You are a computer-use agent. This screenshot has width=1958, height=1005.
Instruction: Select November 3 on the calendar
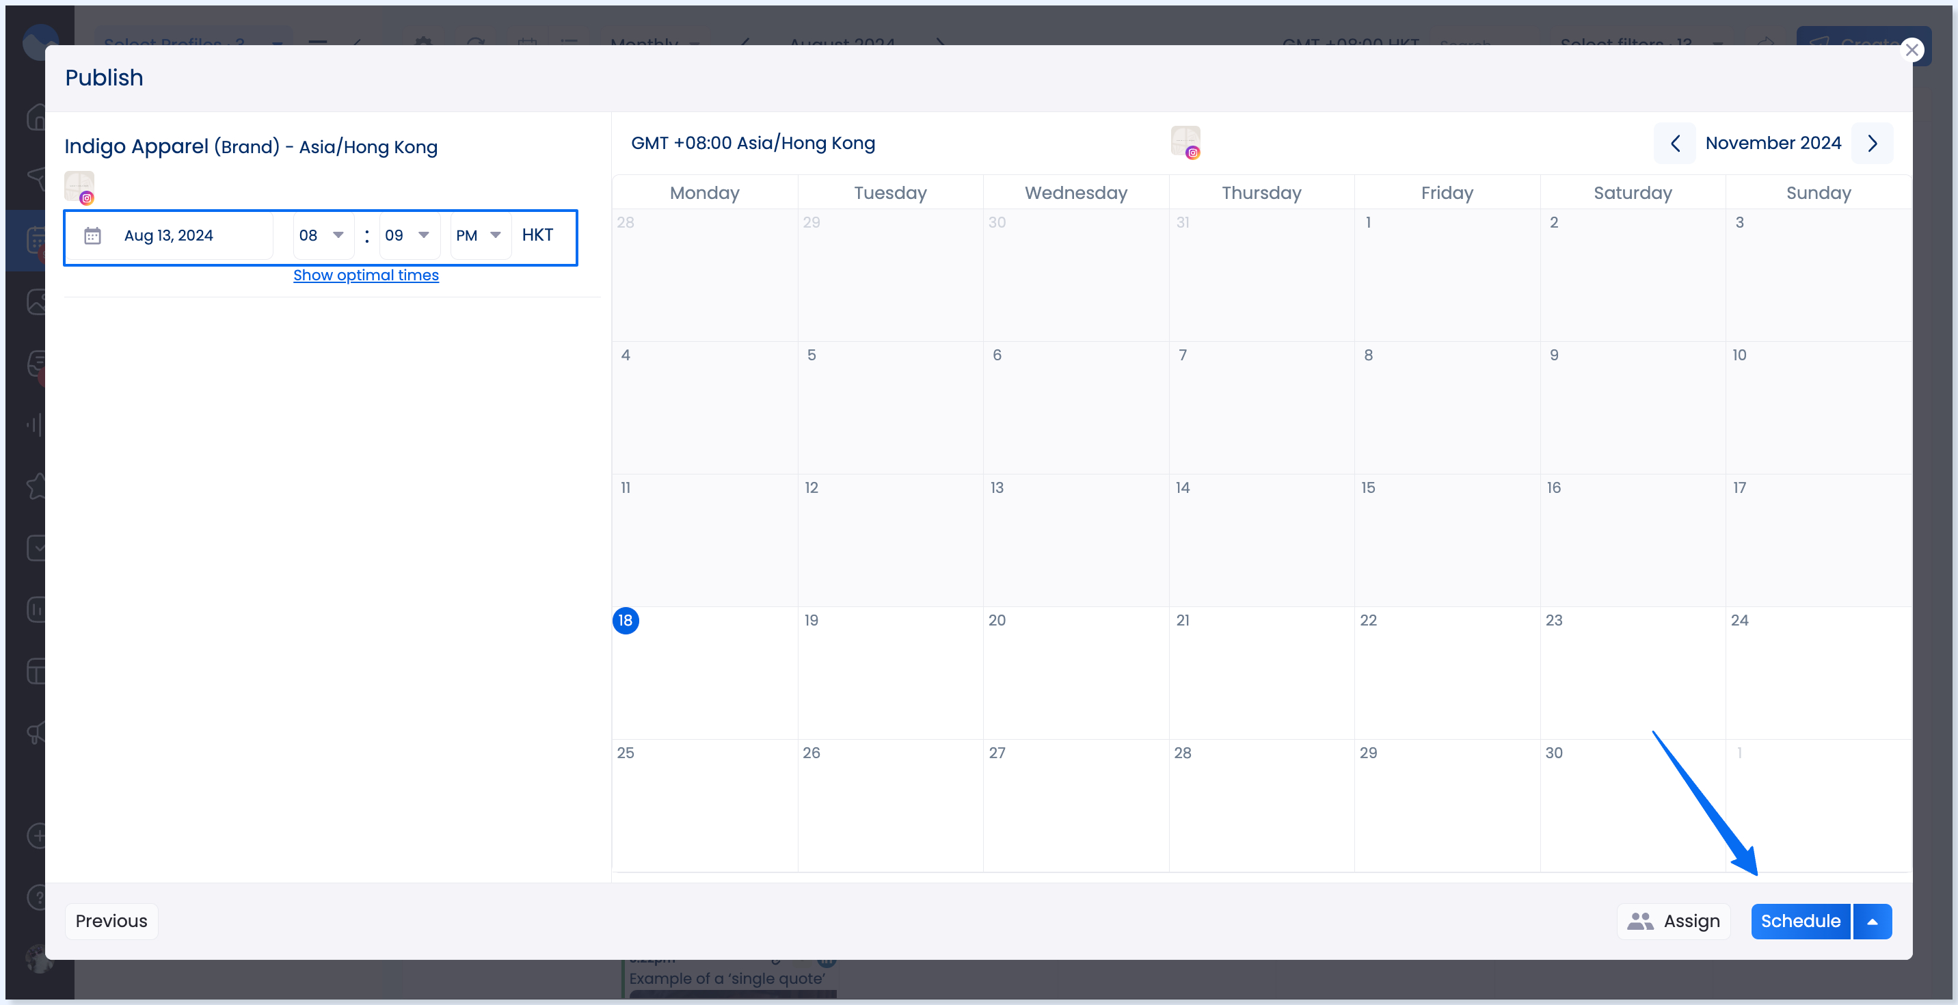pos(1817,274)
